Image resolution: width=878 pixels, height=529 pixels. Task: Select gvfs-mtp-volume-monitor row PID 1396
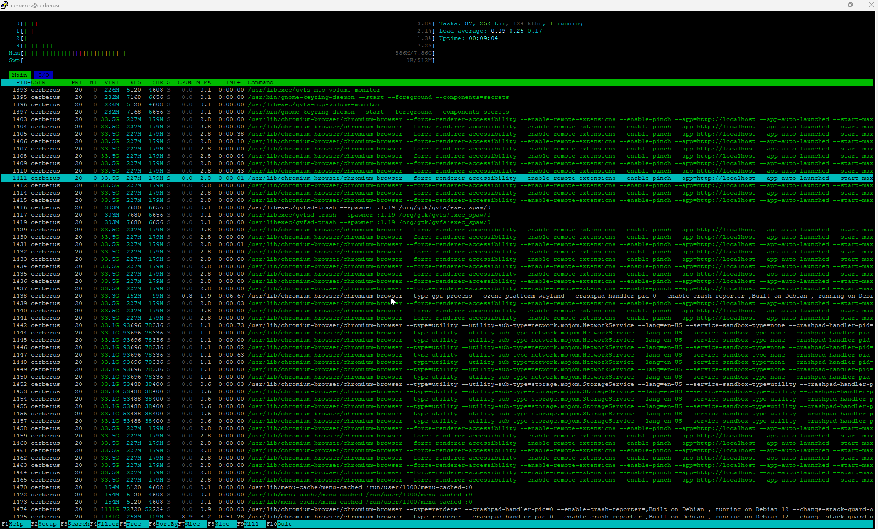[437, 104]
